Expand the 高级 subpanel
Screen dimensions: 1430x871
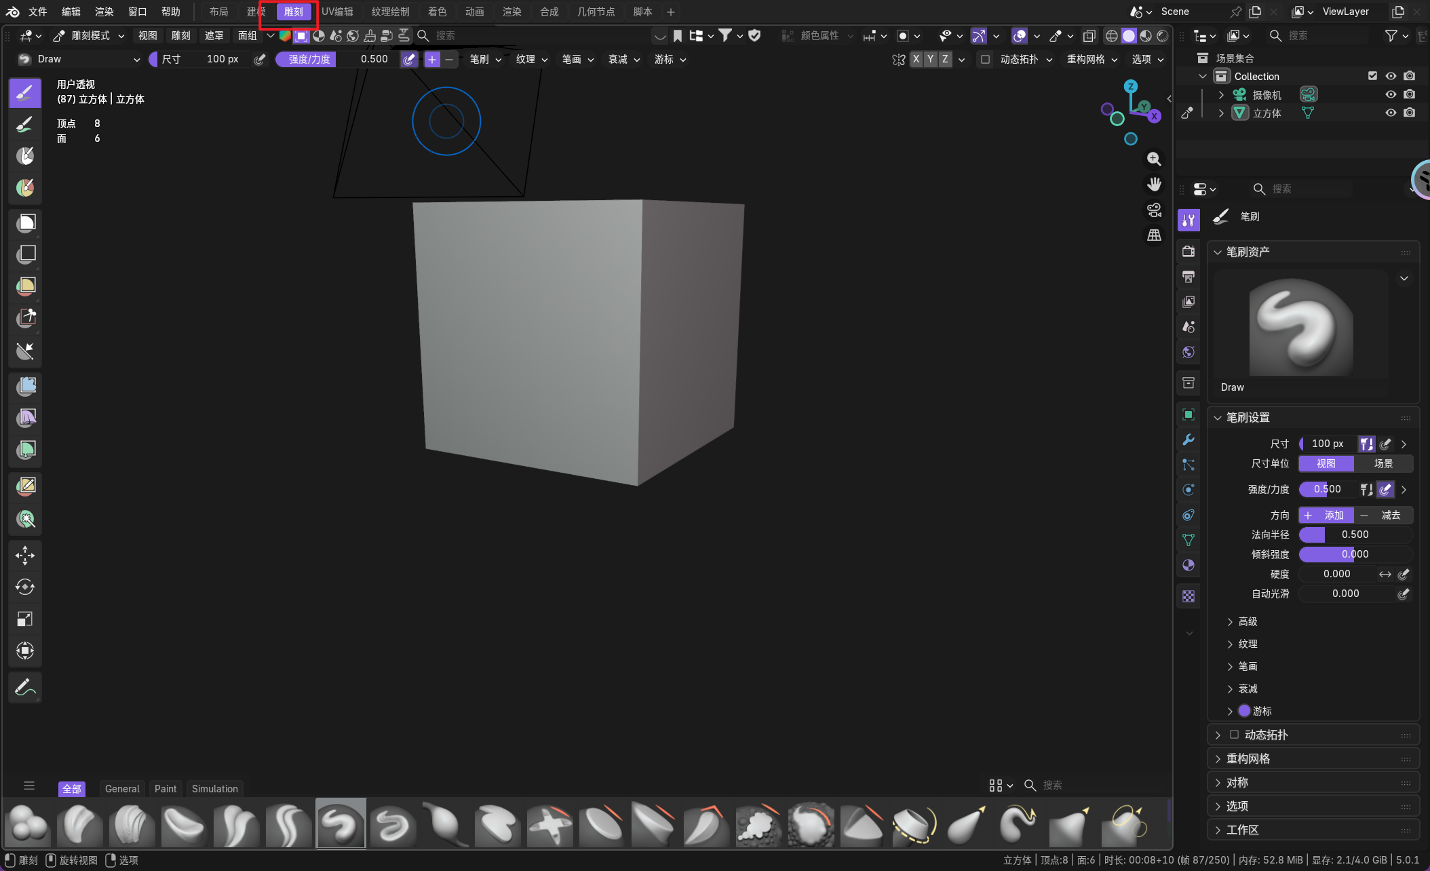1247,621
